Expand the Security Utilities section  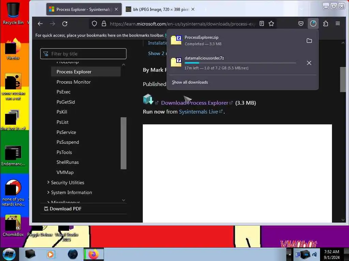[x=66, y=182]
